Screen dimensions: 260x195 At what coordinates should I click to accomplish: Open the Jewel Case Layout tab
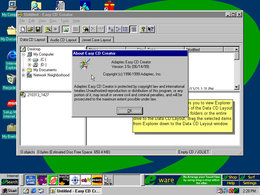96,40
